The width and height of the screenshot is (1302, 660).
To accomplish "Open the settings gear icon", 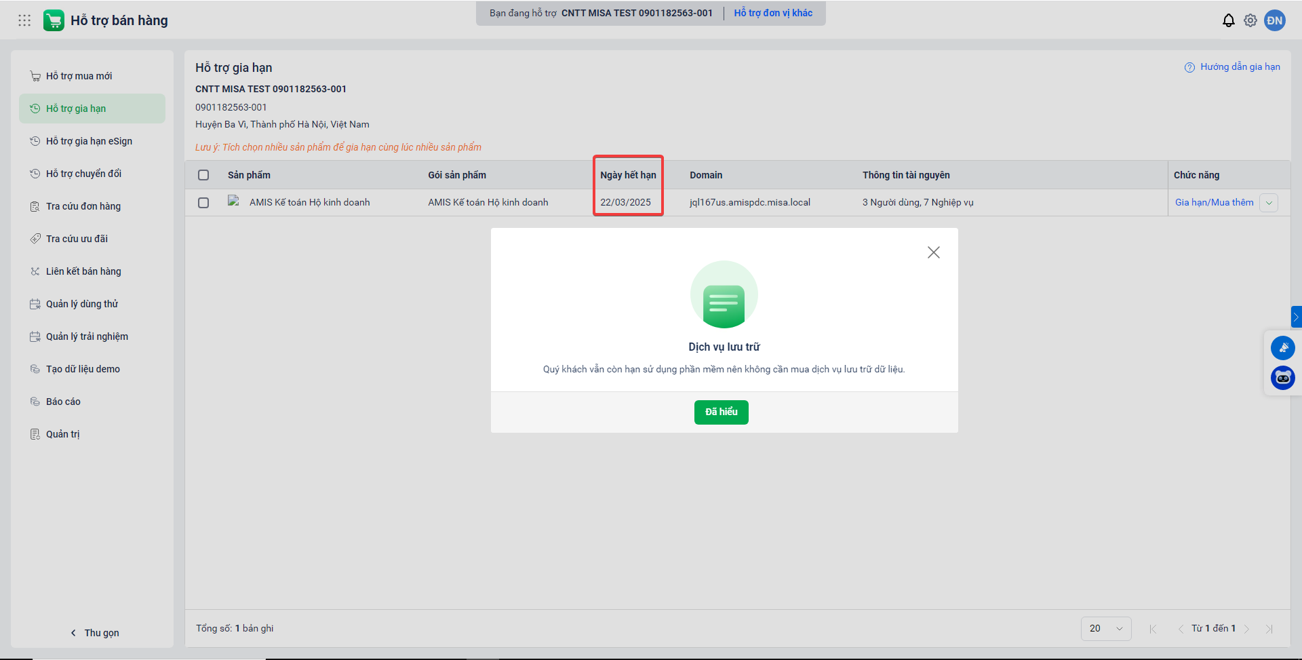I will 1250,20.
